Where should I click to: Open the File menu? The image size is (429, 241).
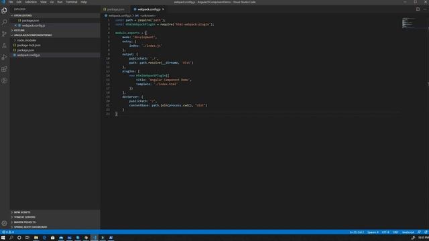pos(11,2)
